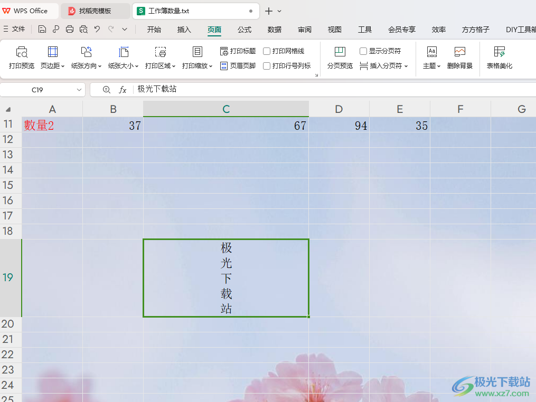Screen dimensions: 536x402
Task: Select row 19 header
Action: point(11,277)
